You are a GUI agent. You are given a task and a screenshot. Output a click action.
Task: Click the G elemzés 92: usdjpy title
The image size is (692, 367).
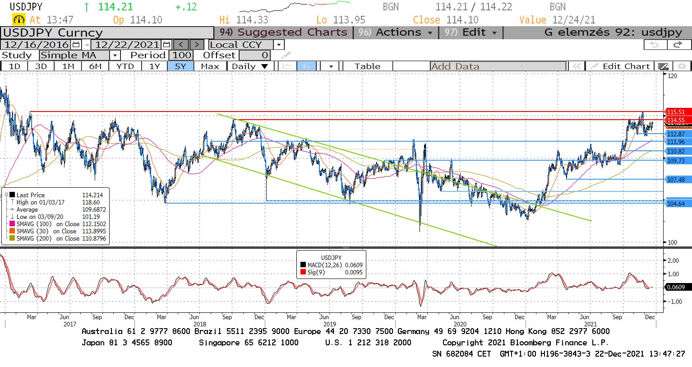[613, 33]
